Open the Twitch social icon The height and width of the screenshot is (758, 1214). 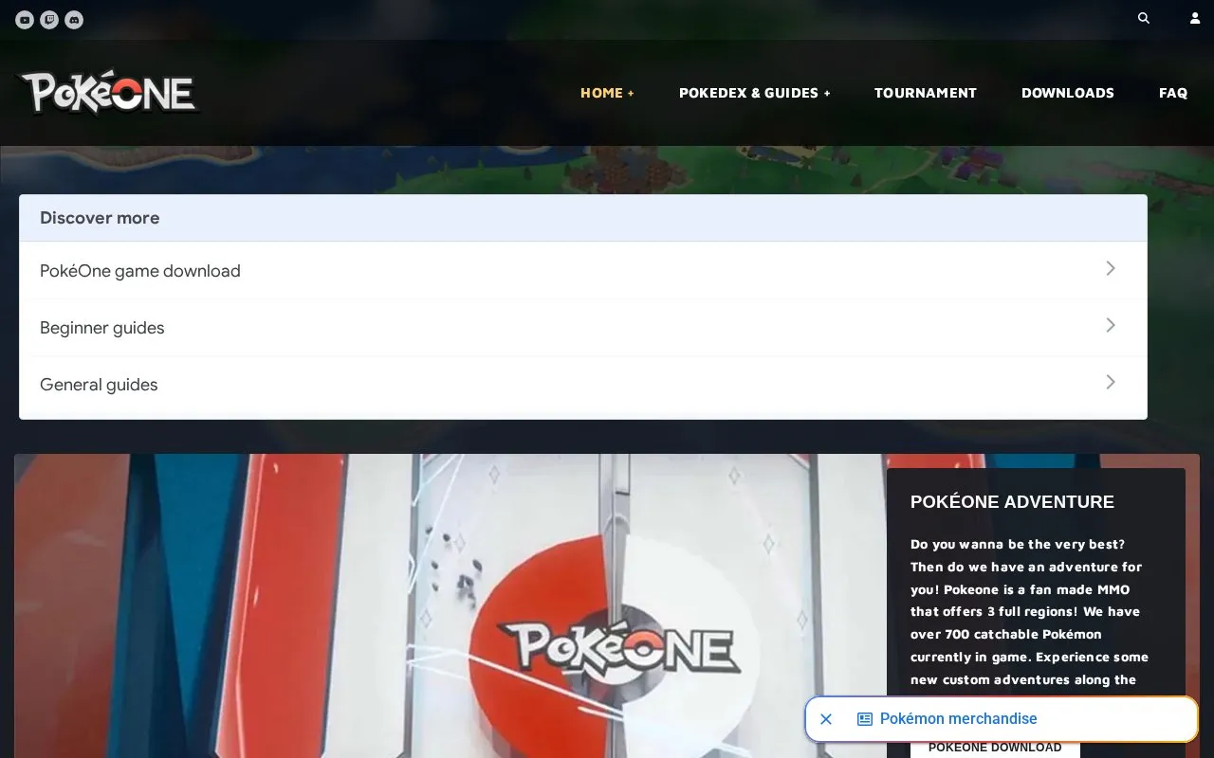(x=49, y=19)
